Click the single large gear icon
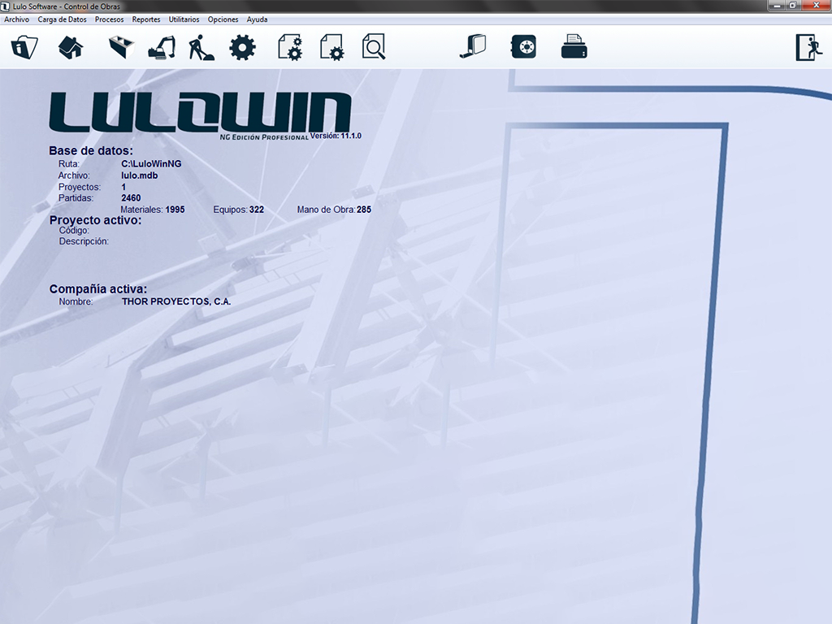The image size is (832, 624). point(242,47)
